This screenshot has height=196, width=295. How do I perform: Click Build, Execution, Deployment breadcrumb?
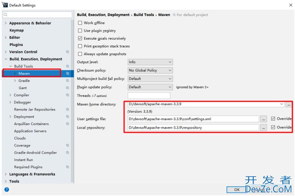(x=103, y=15)
